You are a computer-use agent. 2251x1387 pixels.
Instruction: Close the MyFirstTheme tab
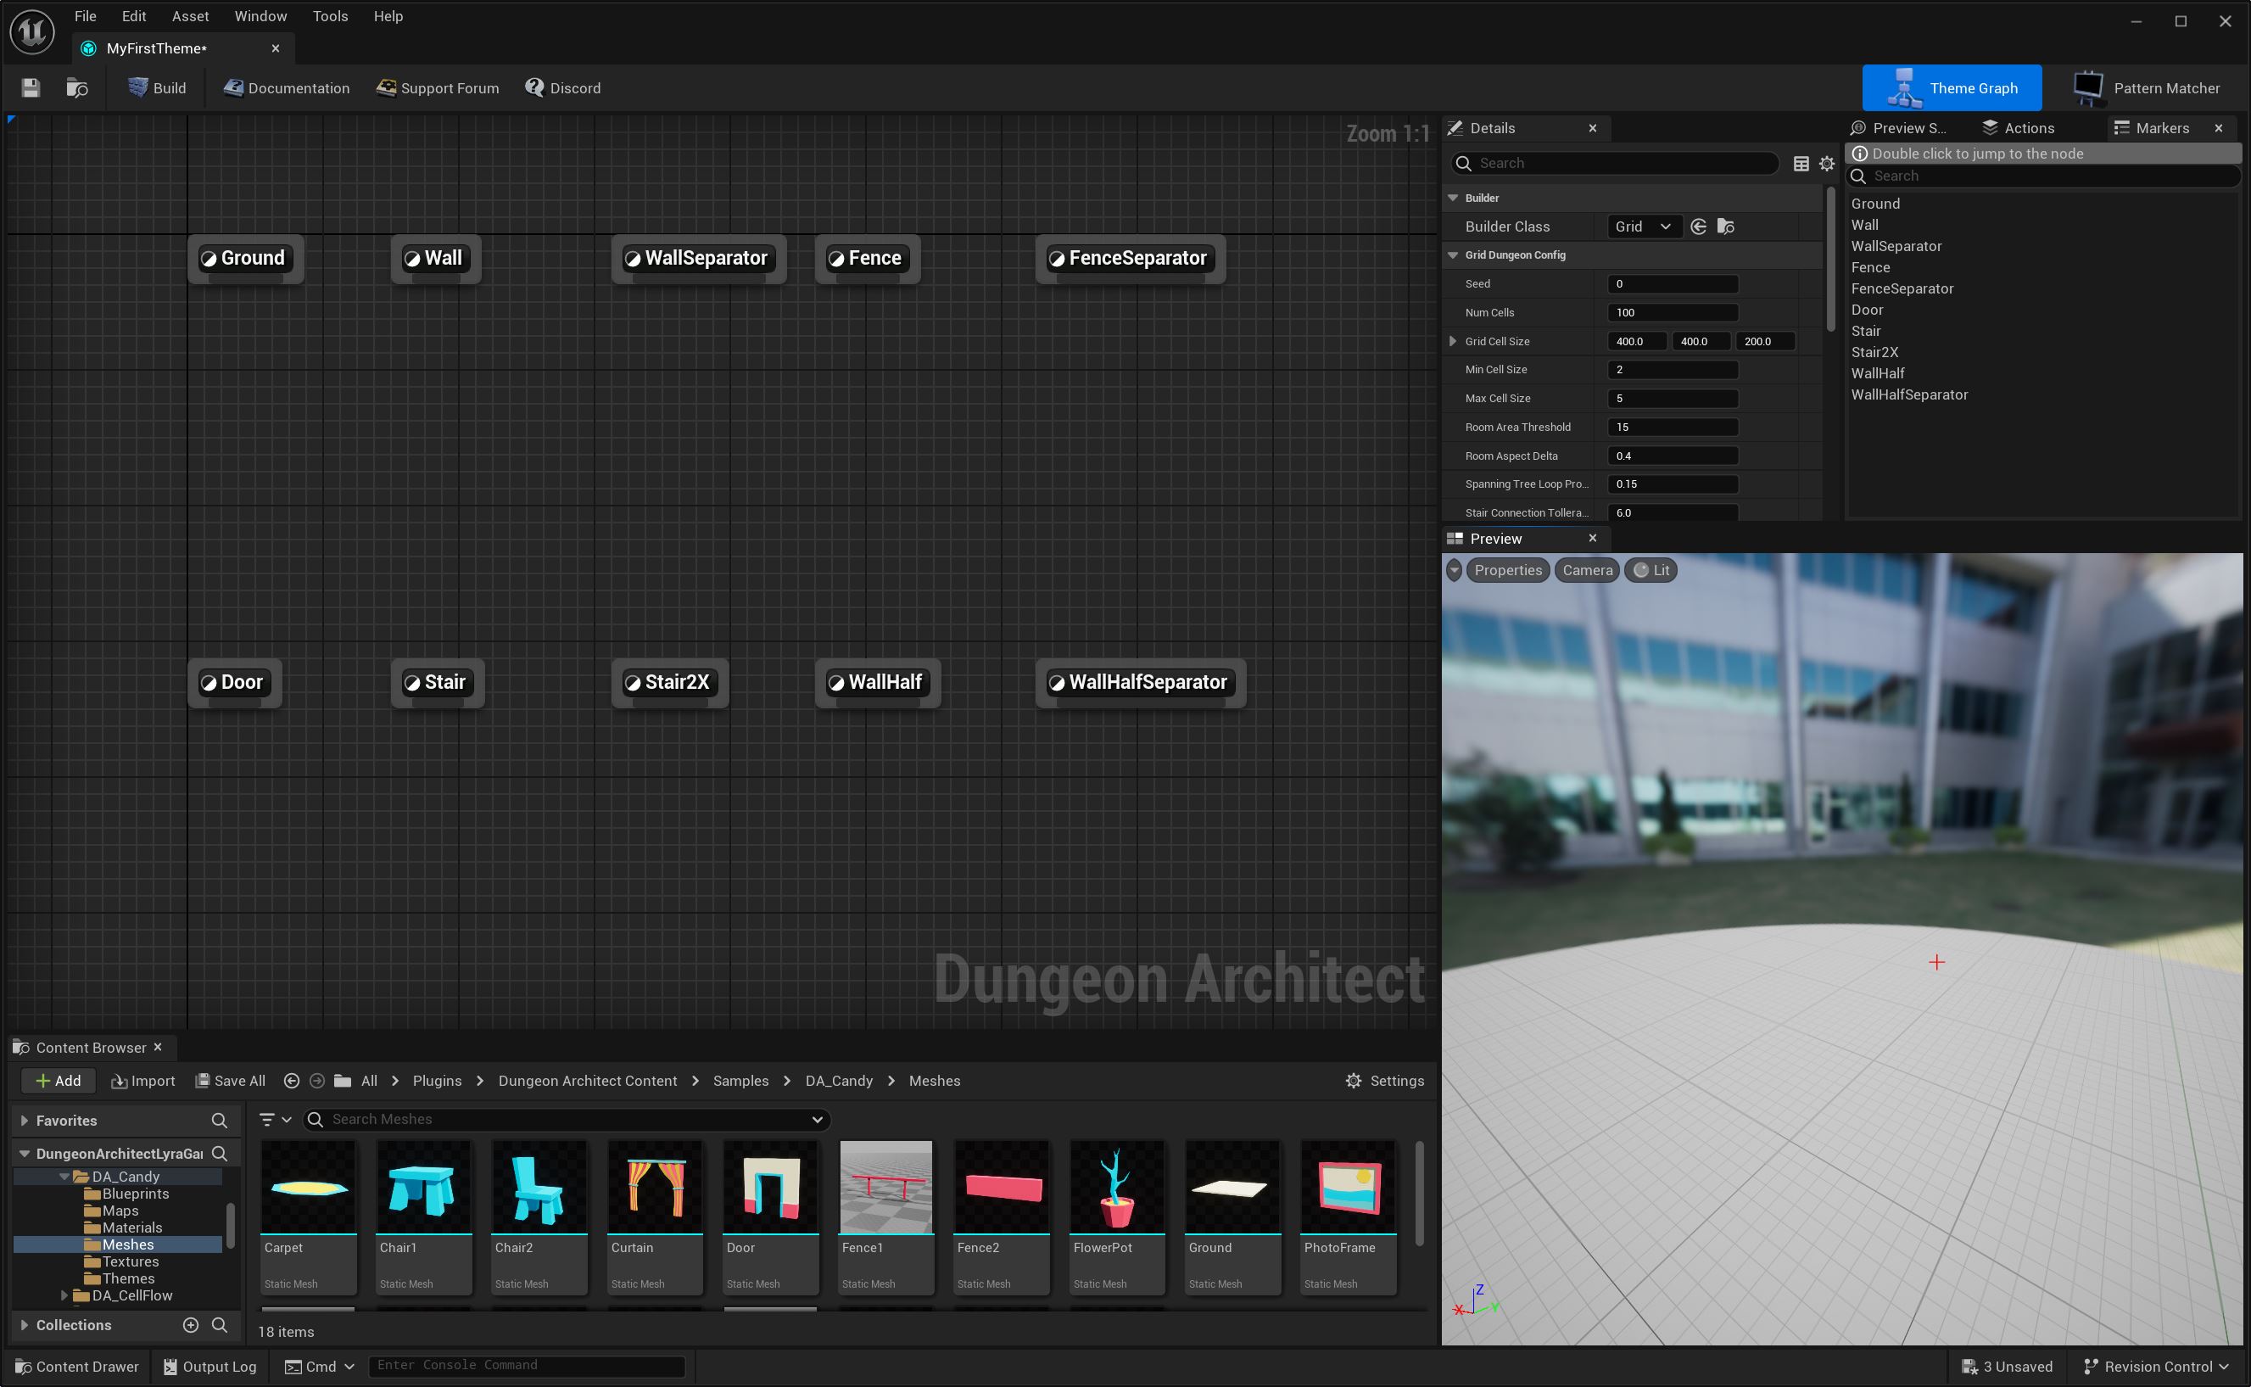275,48
